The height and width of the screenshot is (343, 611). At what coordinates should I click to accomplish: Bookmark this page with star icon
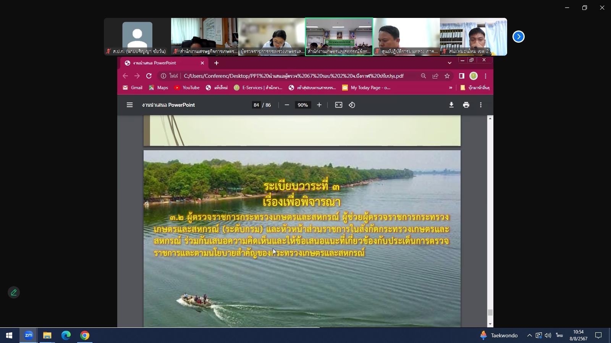click(447, 76)
